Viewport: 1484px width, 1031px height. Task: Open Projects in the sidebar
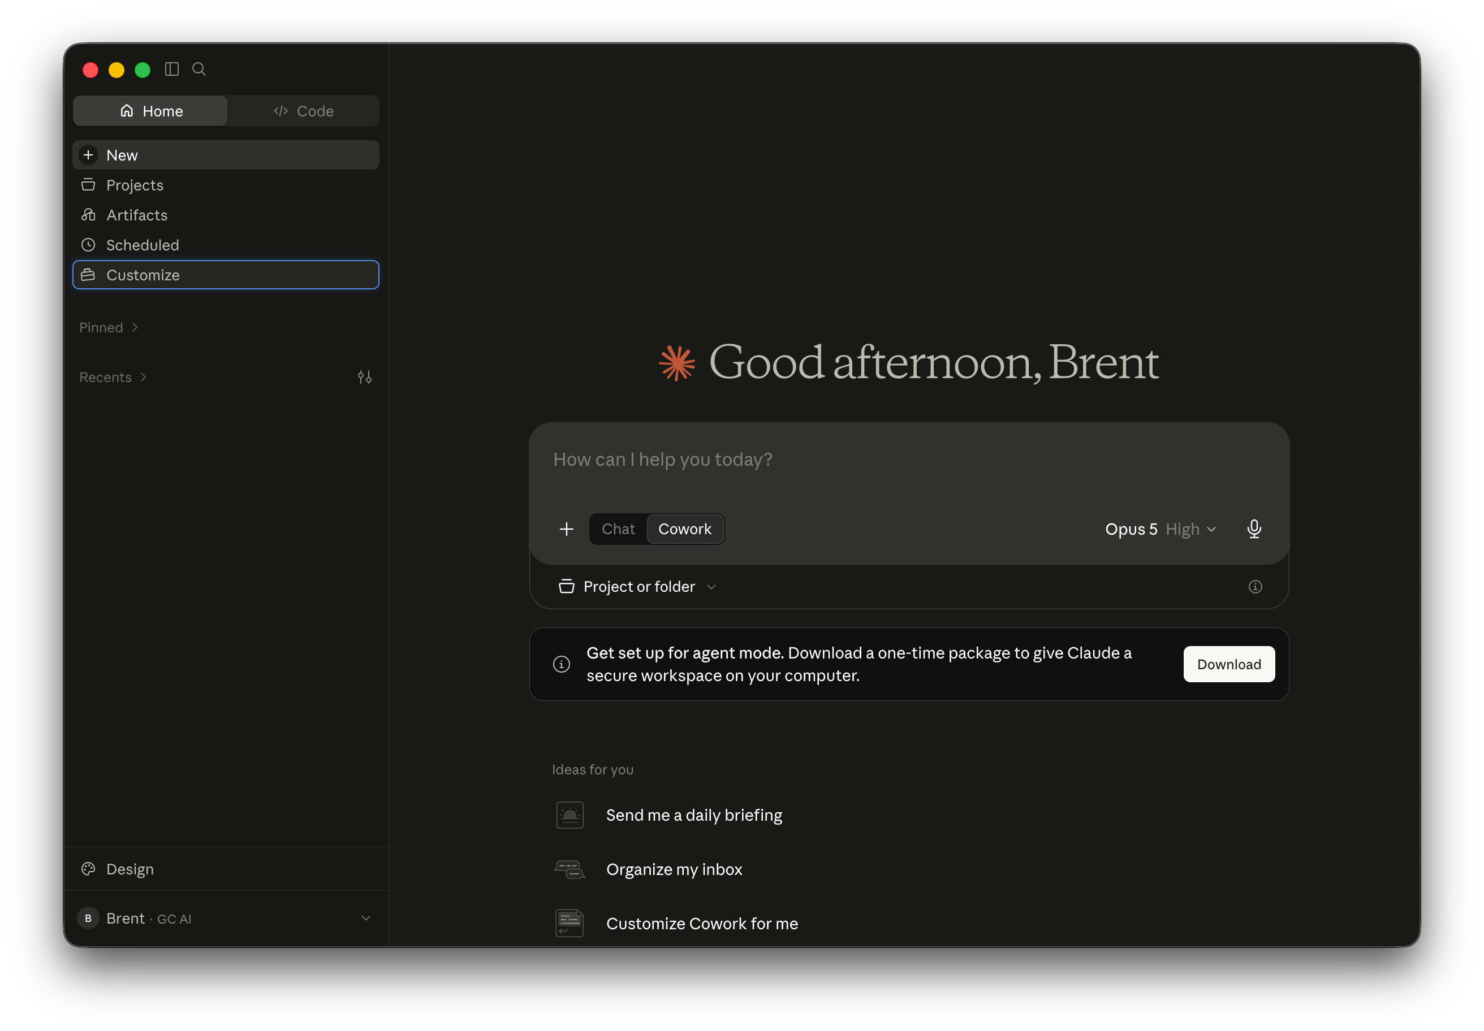tap(226, 185)
